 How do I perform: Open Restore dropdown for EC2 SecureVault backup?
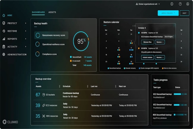(x=160, y=42)
